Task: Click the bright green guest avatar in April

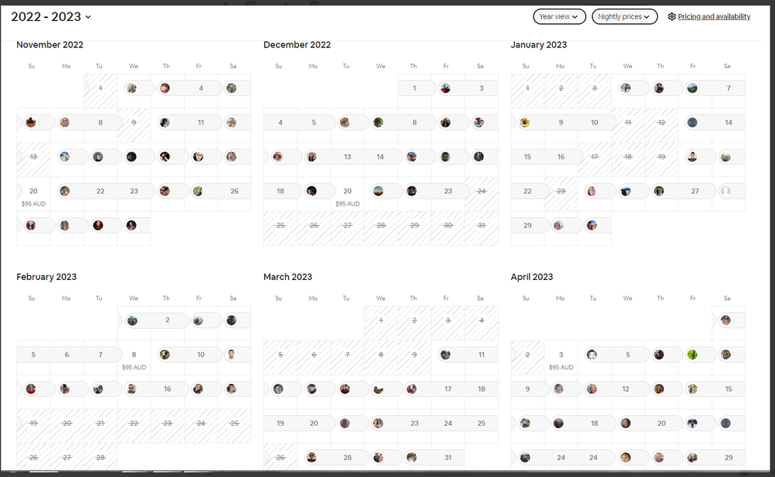Action: [692, 354]
